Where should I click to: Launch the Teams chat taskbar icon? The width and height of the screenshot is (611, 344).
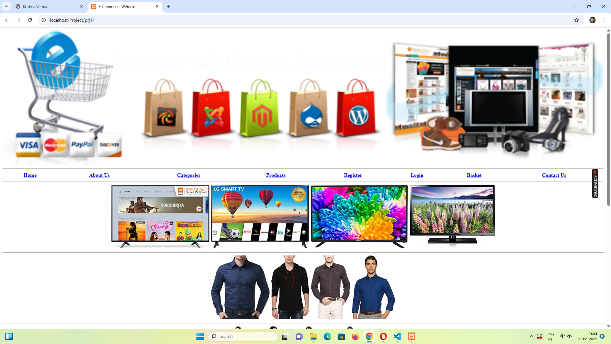[x=299, y=336]
